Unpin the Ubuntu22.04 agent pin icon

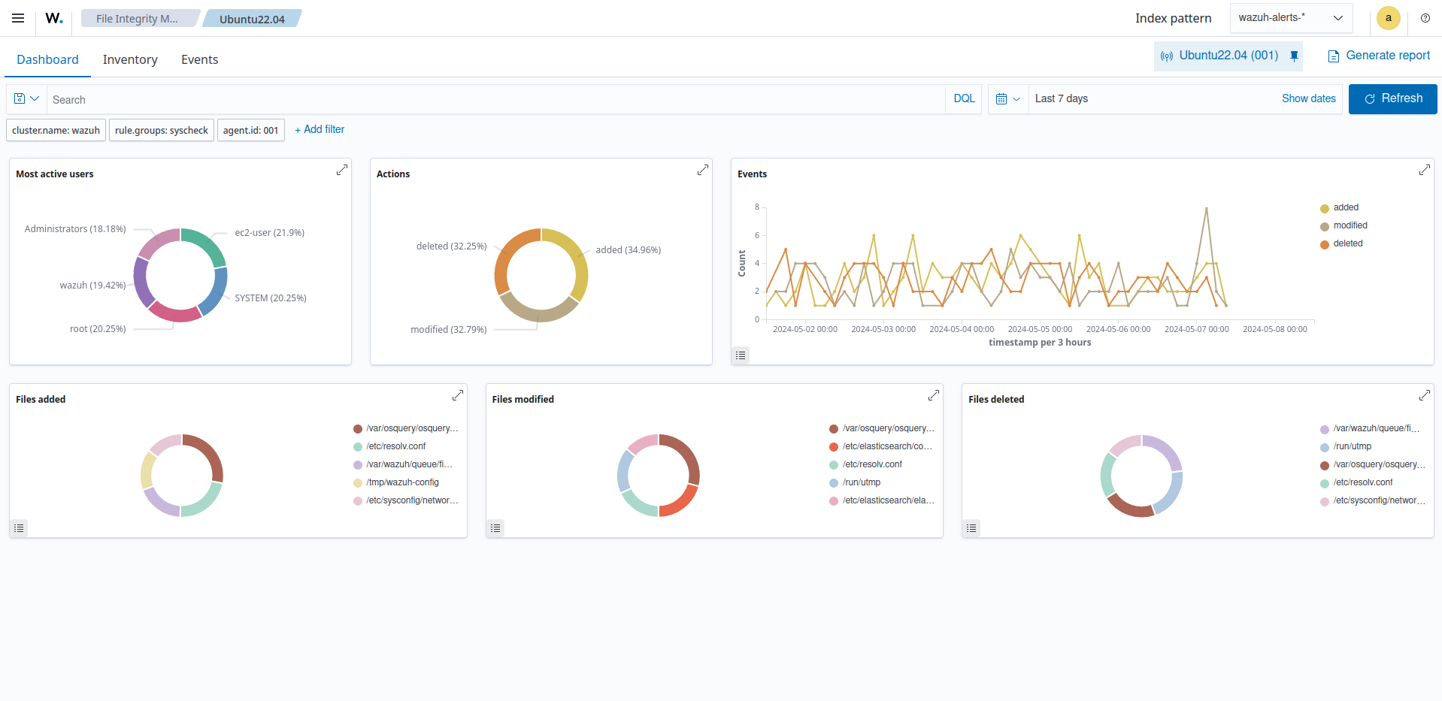pos(1294,56)
